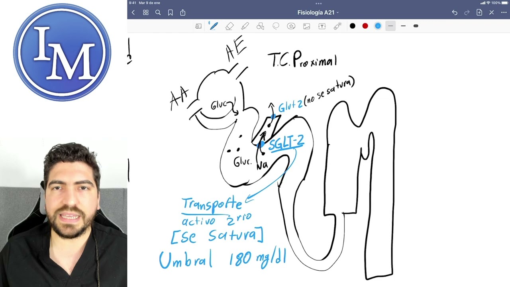Screen dimensions: 510x287
Task: Tap the 9:41 clock in status bar
Action: (x=133, y=3)
